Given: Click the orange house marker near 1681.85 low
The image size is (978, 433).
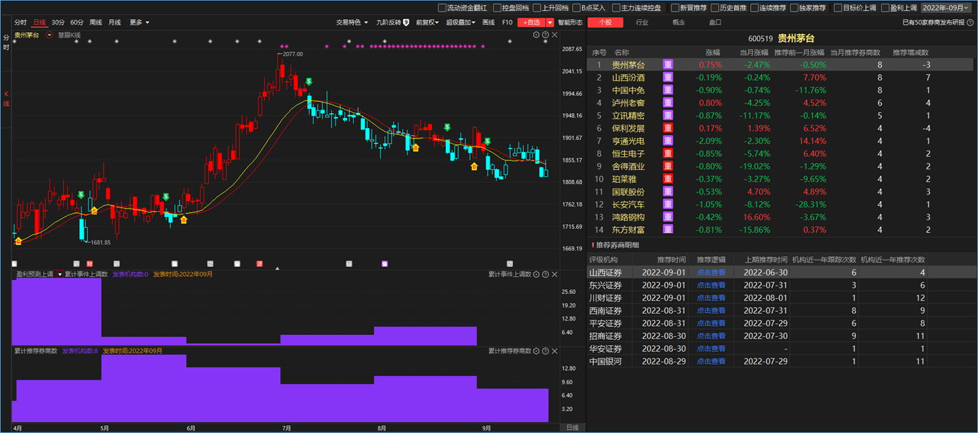Looking at the screenshot, I should tap(94, 210).
